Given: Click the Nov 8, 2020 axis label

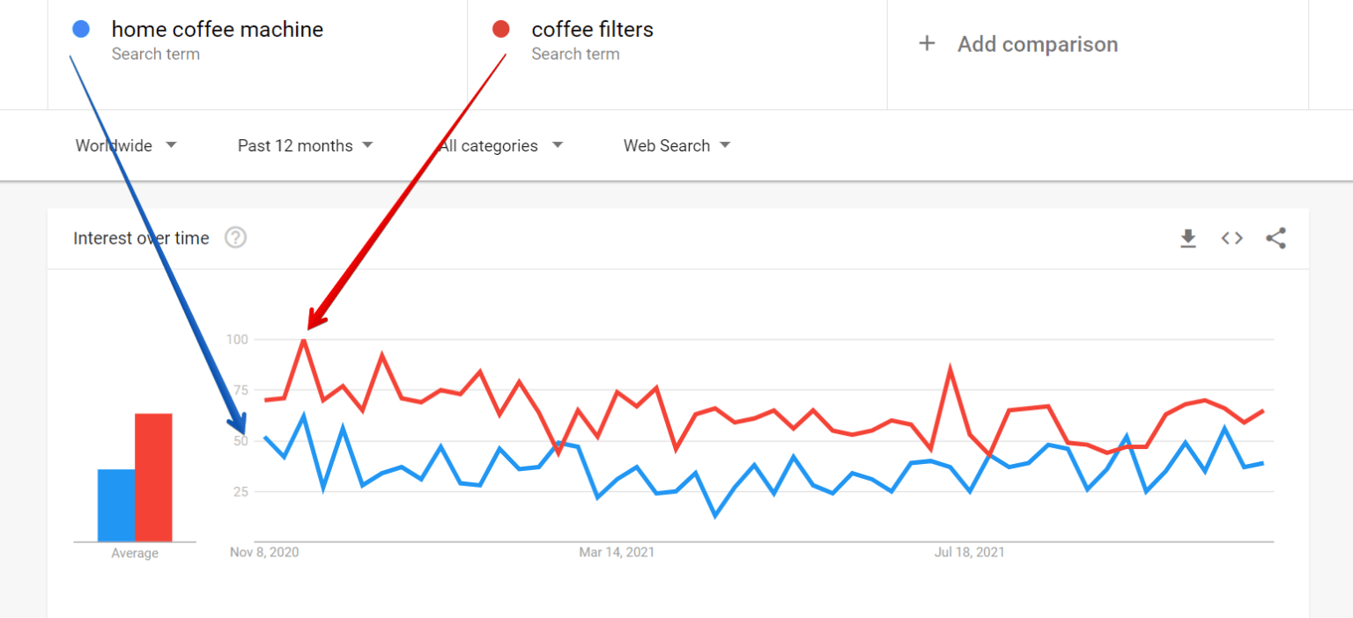Looking at the screenshot, I should pos(264,553).
